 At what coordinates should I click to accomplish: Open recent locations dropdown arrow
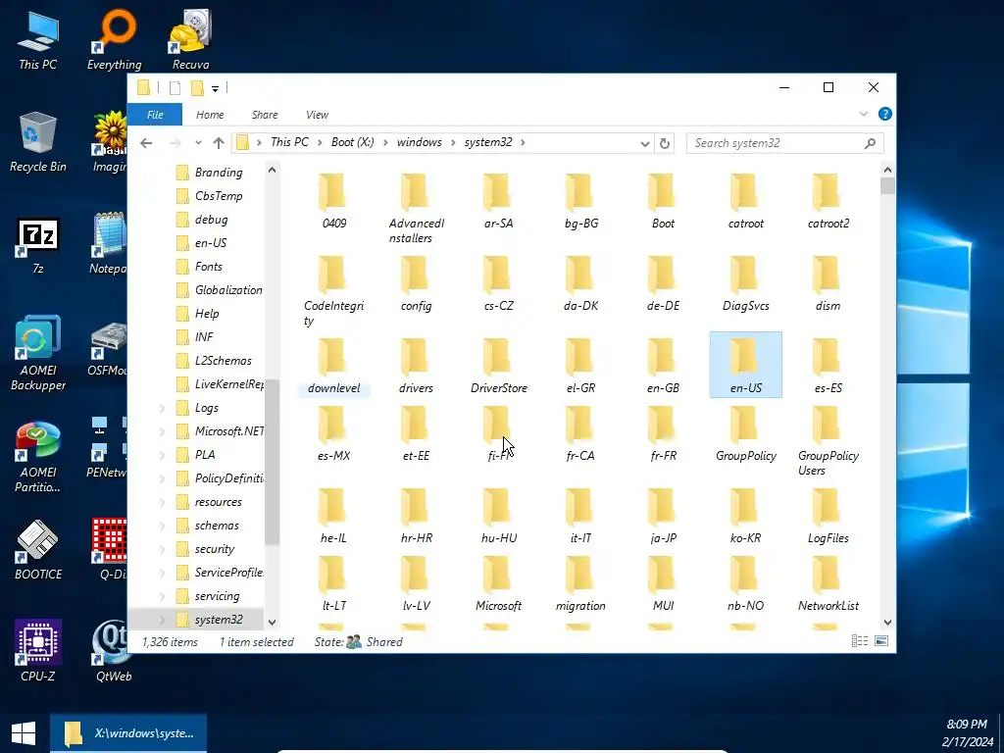pyautogui.click(x=198, y=143)
